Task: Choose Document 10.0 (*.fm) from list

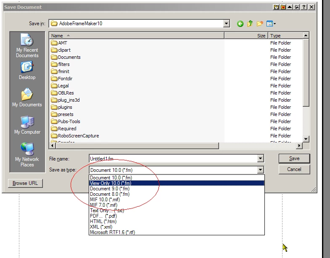Action: point(177,178)
